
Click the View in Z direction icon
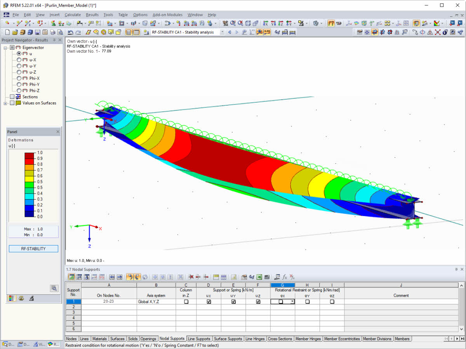[281, 23]
